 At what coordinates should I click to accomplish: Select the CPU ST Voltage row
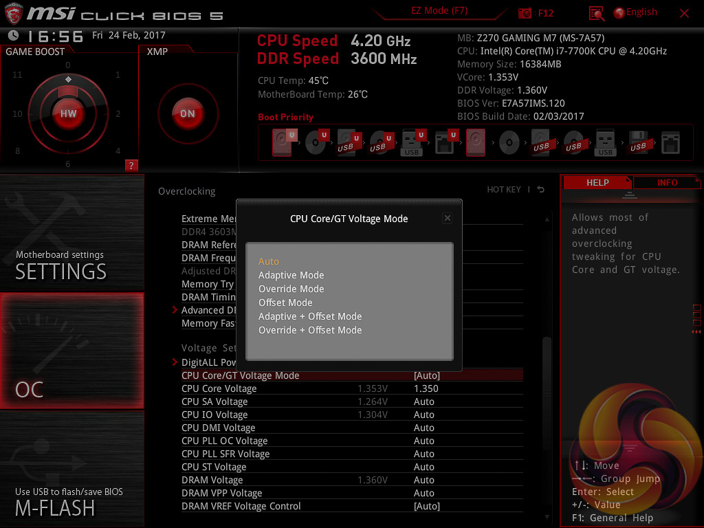[x=352, y=467]
